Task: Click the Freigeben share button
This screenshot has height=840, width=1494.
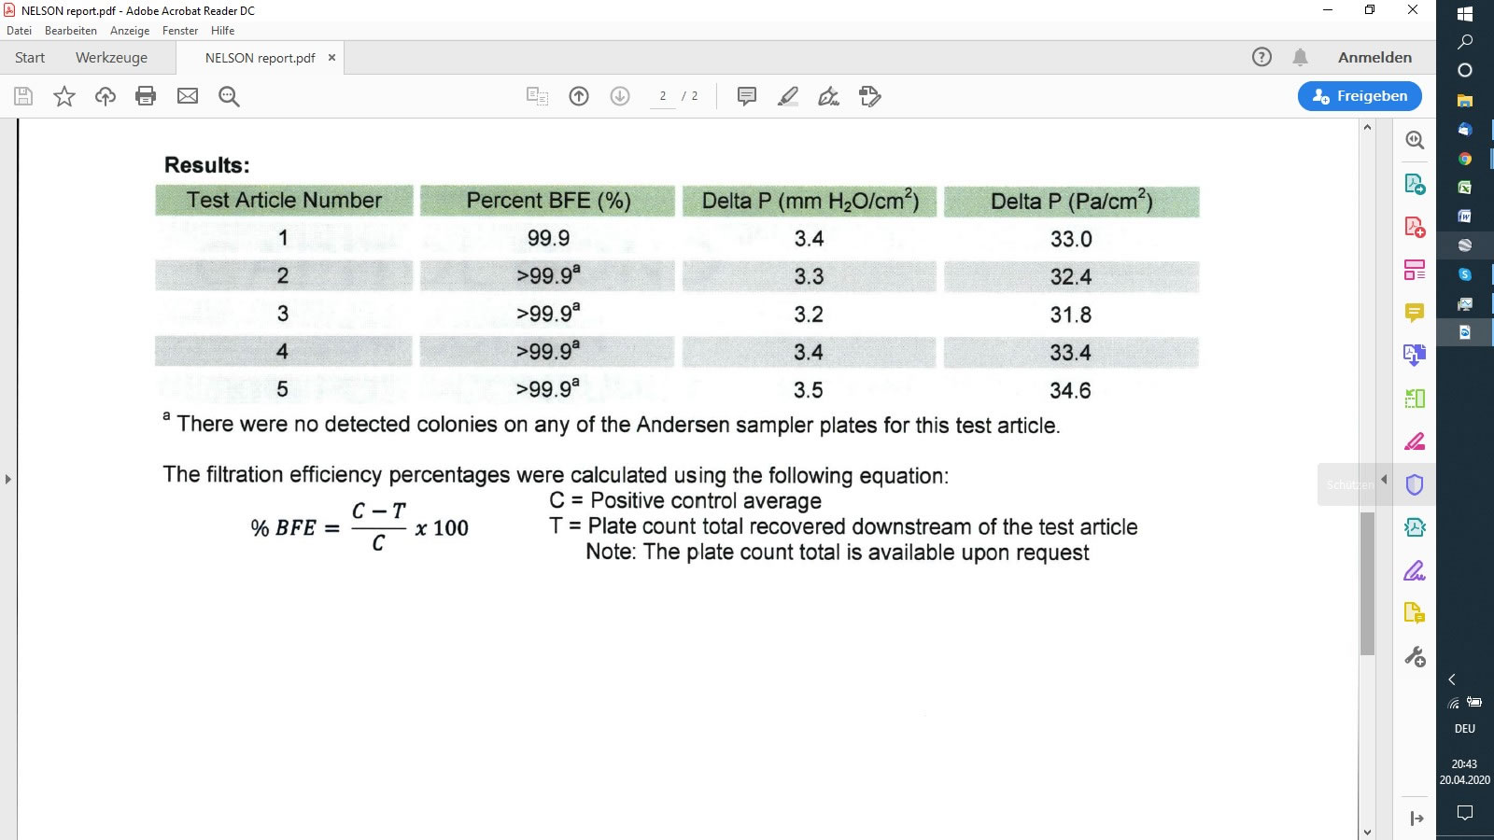Action: pyautogui.click(x=1360, y=96)
